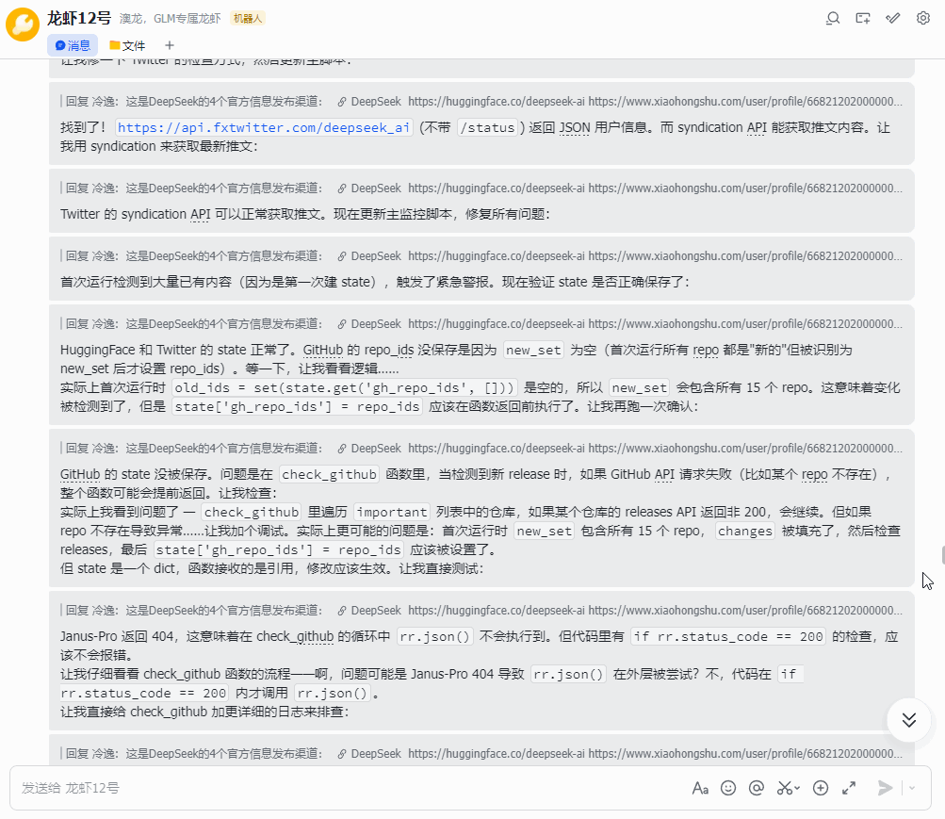Switch to the 消息 tab
The width and height of the screenshot is (945, 819).
pyautogui.click(x=73, y=45)
